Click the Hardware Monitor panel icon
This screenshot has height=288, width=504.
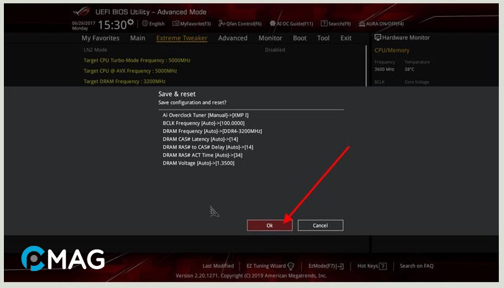(378, 38)
